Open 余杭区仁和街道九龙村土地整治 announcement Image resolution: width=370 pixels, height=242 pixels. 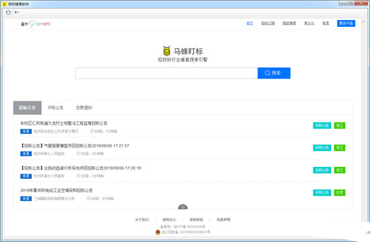[x=64, y=123]
